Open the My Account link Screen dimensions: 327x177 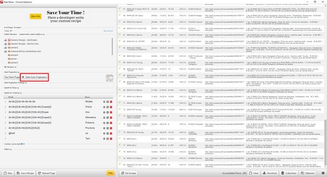108,31
